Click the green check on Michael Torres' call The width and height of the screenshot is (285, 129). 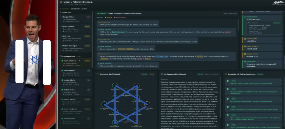coord(62,90)
